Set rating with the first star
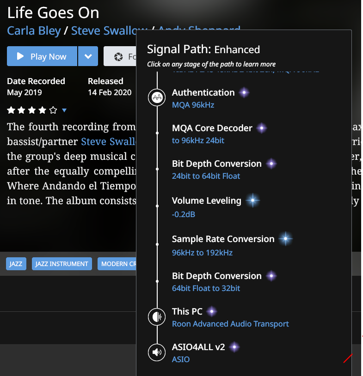Image resolution: width=363 pixels, height=376 pixels. coord(11,110)
